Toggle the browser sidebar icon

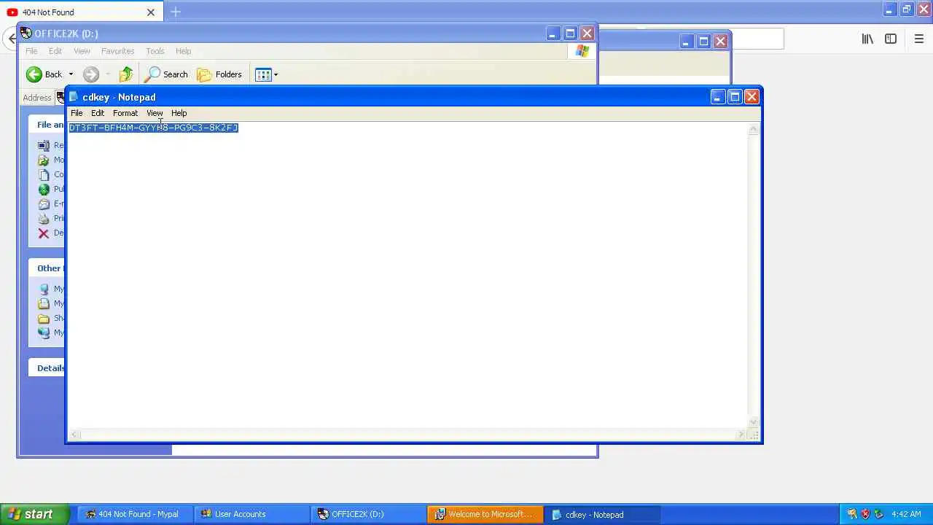tap(891, 39)
